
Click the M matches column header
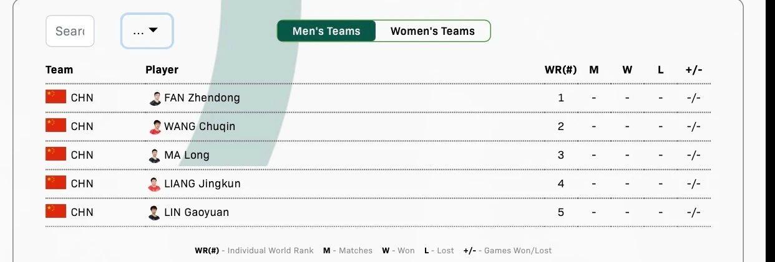point(593,70)
